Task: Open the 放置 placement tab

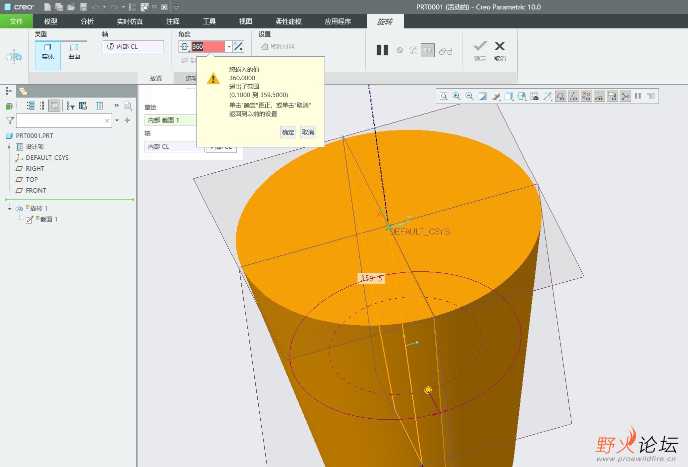Action: (x=156, y=78)
